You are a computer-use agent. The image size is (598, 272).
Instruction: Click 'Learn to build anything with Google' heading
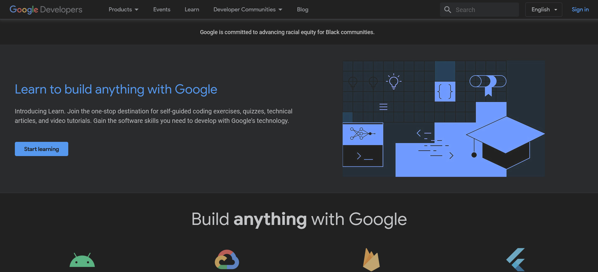coord(116,89)
